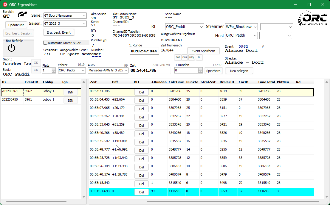Click Event Speichern button
This screenshot has height=205, width=330.
point(203,51)
